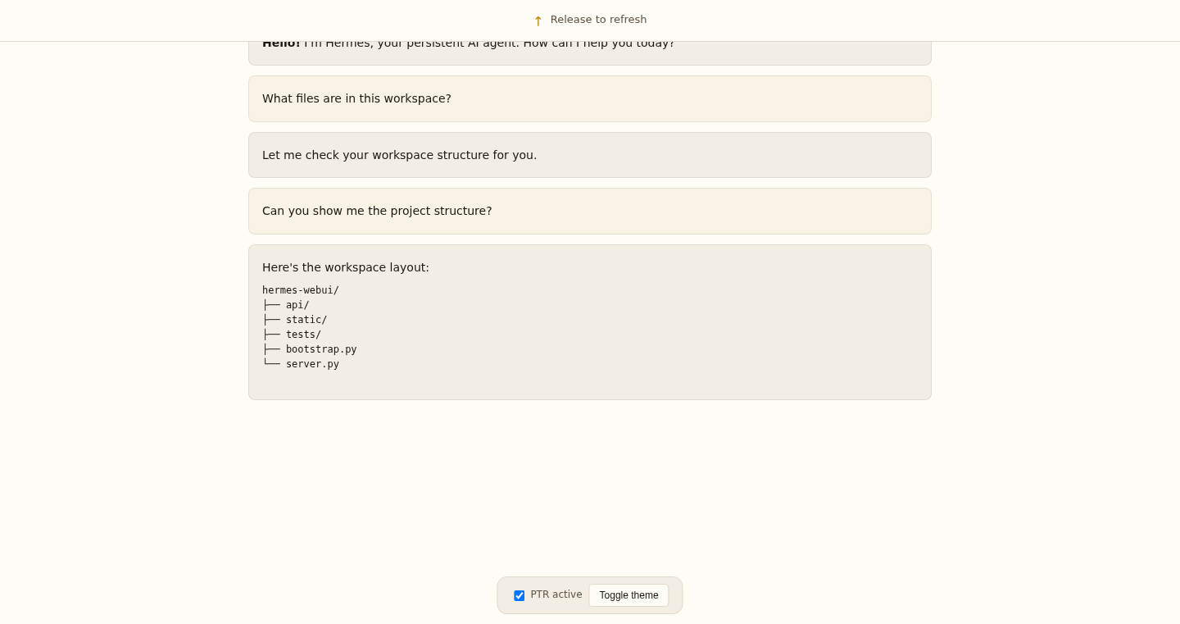
Task: Uncheck the PTR active checkbox
Action: coord(520,595)
